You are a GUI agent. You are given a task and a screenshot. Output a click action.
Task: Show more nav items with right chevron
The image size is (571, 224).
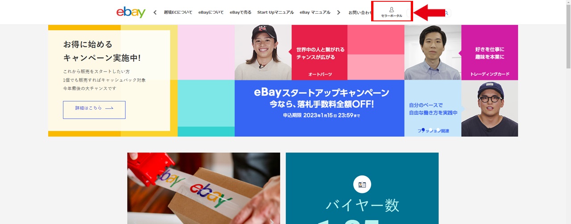(x=339, y=12)
